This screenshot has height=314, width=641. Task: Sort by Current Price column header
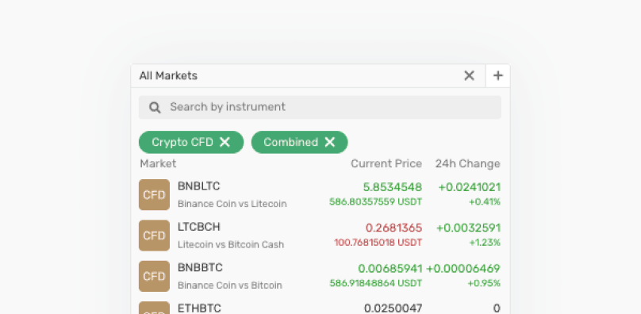click(x=386, y=163)
